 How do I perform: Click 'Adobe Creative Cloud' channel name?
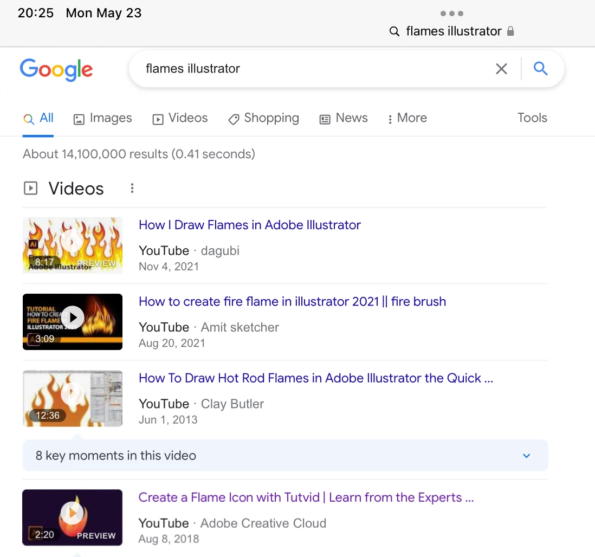click(263, 523)
